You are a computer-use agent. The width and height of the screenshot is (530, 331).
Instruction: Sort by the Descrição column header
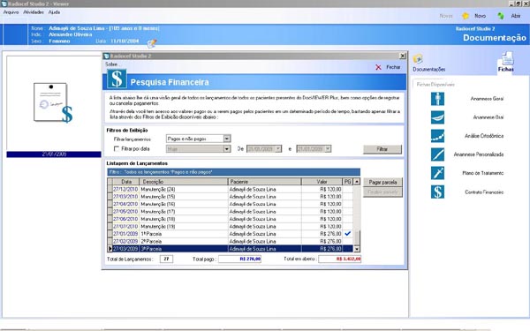[184, 182]
